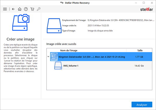Open the activation key icon
This screenshot has height=110, width=156.
[x=38, y=9]
